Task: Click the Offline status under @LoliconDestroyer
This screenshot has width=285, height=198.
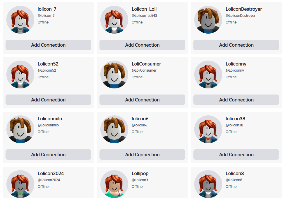Action: pos(231,22)
